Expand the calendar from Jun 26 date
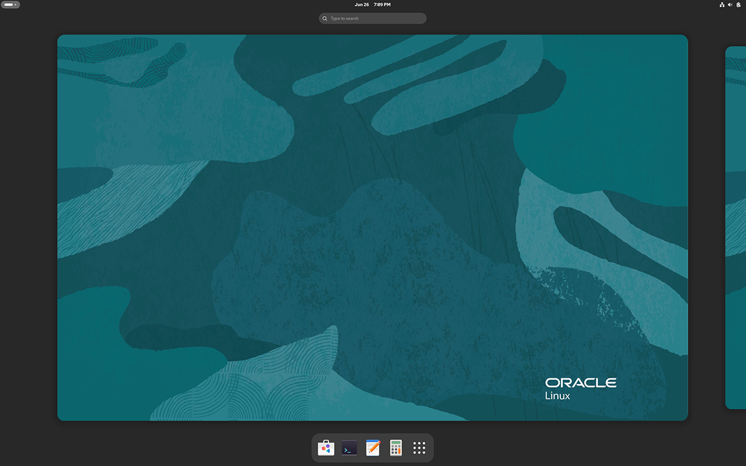Screen dimensions: 746x466 tap(362, 4)
